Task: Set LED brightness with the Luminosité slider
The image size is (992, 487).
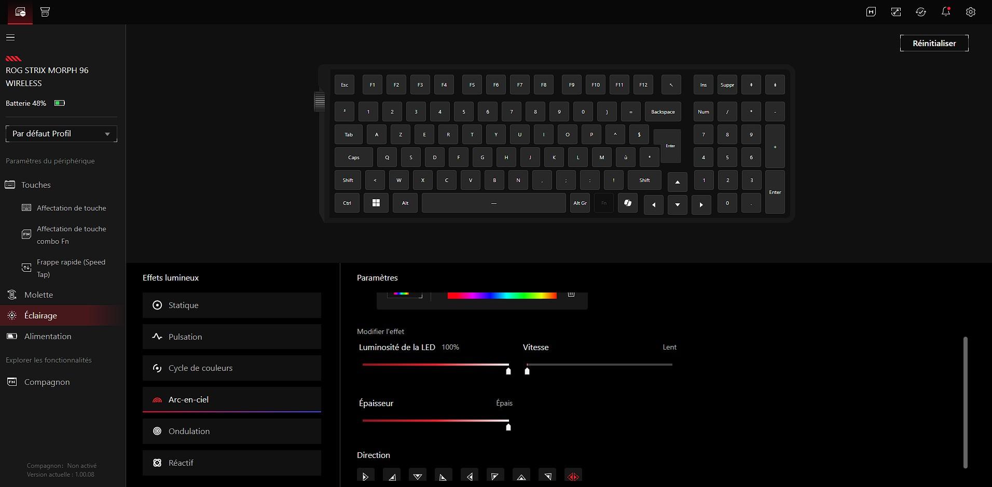Action: [x=508, y=371]
